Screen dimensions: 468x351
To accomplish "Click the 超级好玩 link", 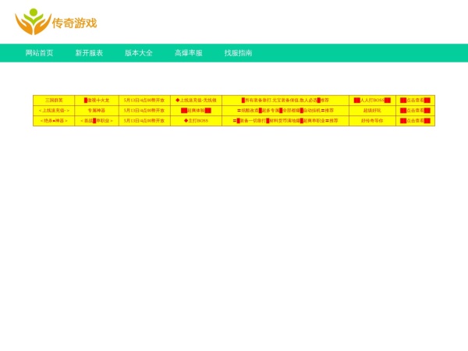I will click(x=372, y=111).
